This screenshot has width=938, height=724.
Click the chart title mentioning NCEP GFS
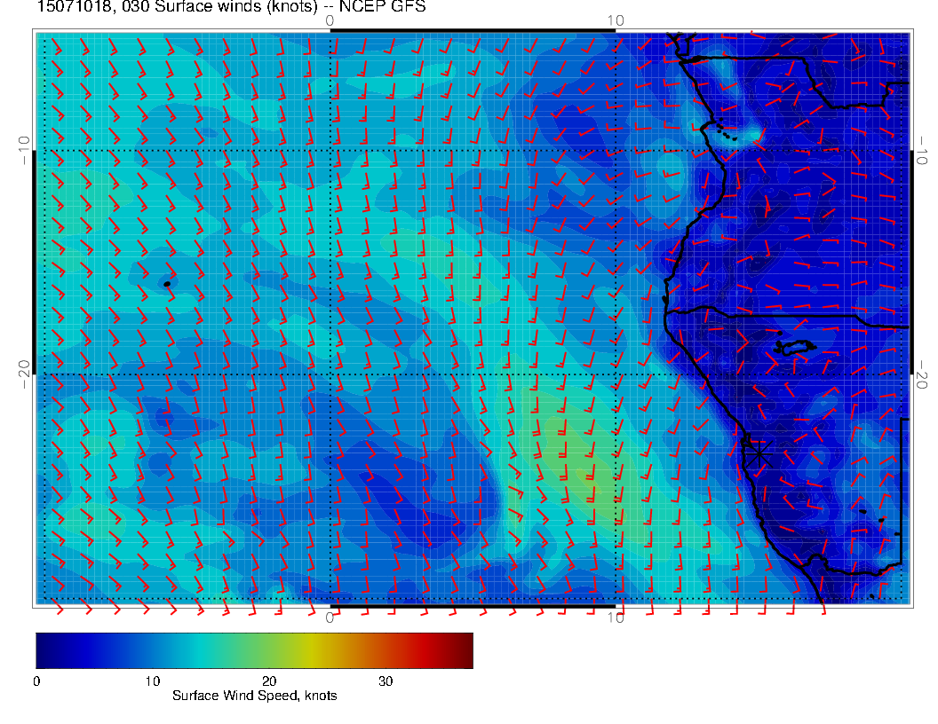(232, 6)
